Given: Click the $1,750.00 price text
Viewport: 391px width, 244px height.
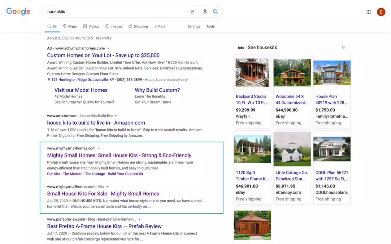Looking at the screenshot, I should click(x=325, y=110).
